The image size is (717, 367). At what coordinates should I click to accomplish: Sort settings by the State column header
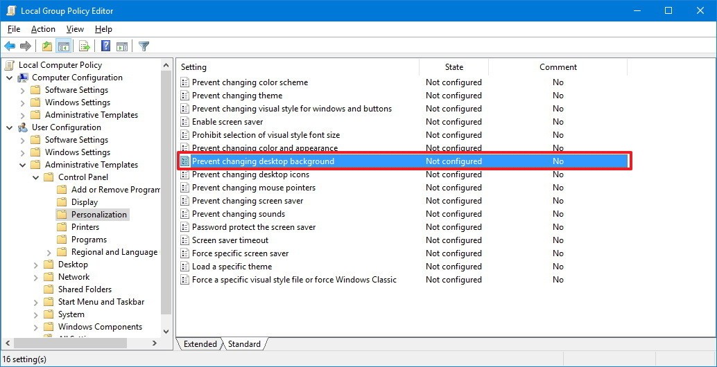click(454, 67)
